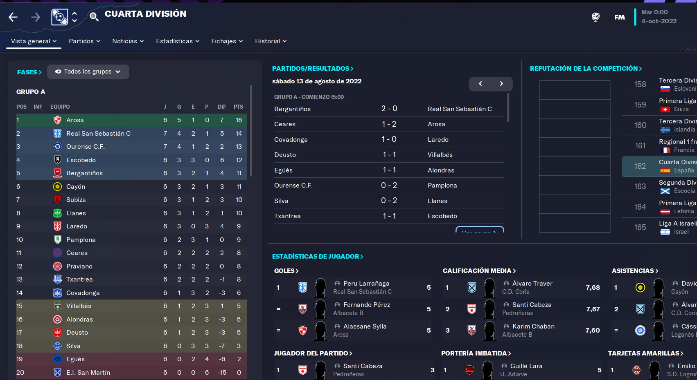The width and height of the screenshot is (697, 380).
Task: Go forward with the right arrow icon
Action: coord(36,17)
